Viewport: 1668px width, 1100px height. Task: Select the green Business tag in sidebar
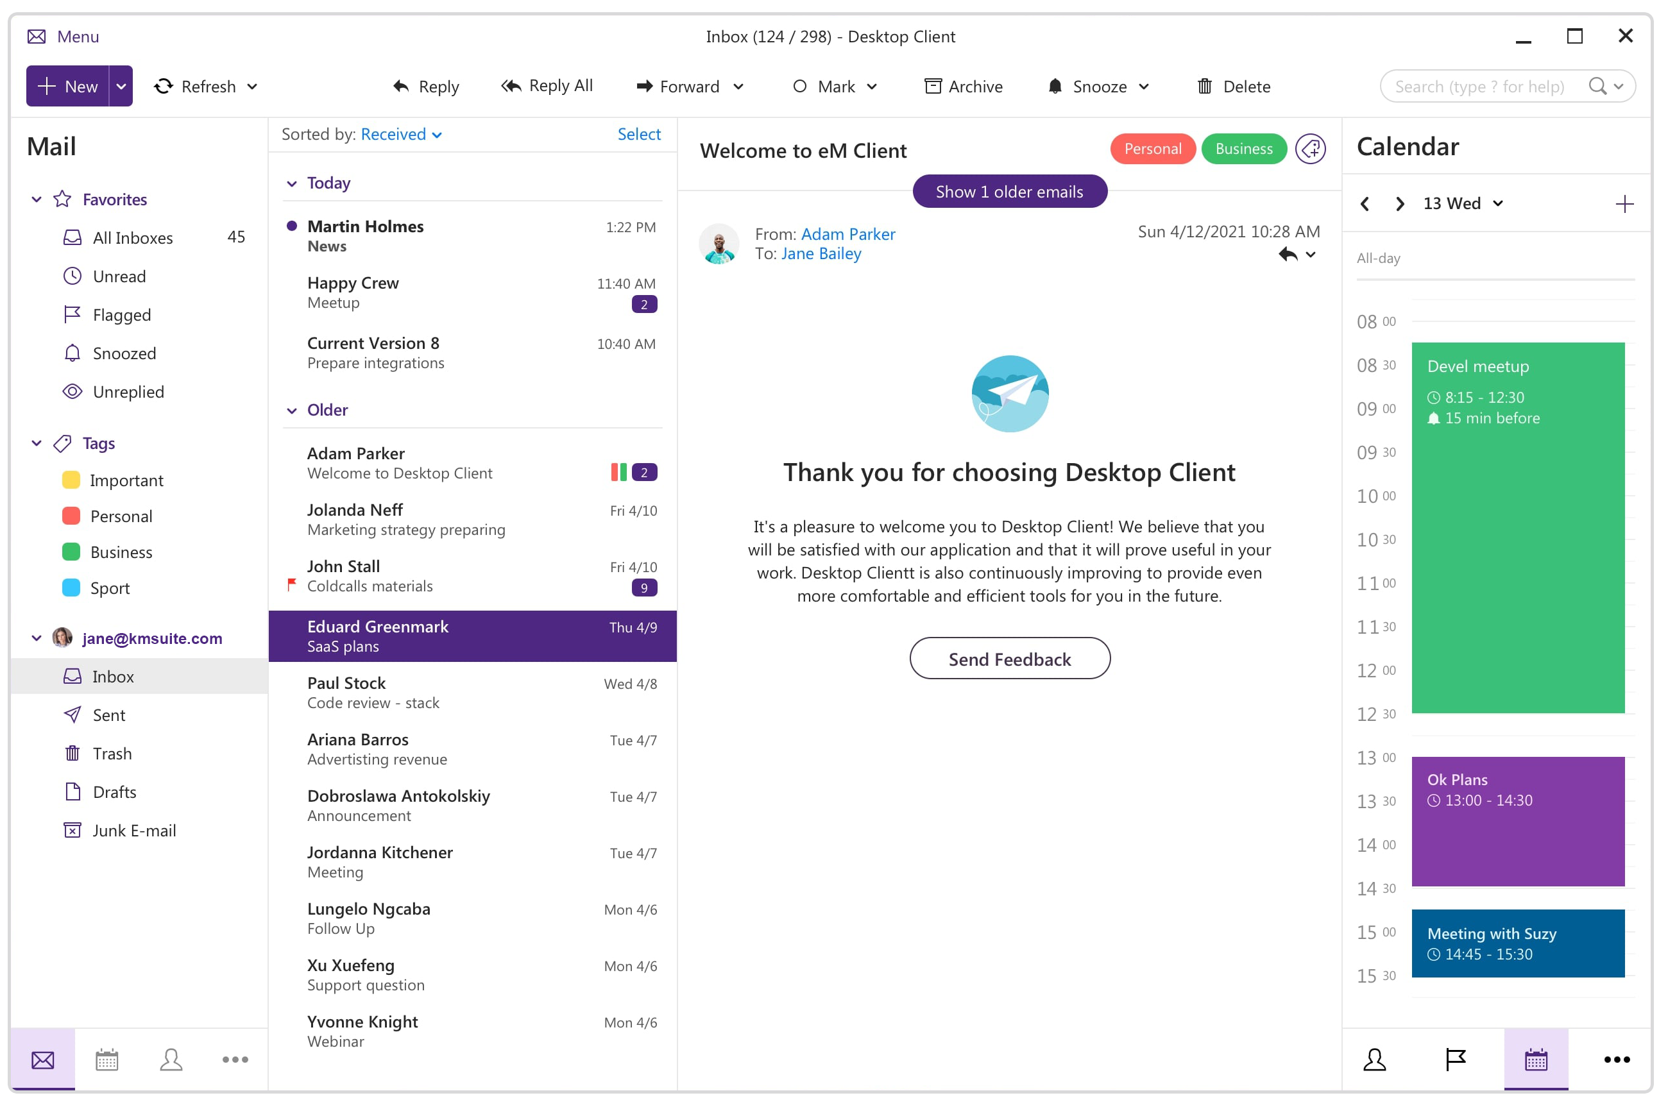click(106, 552)
